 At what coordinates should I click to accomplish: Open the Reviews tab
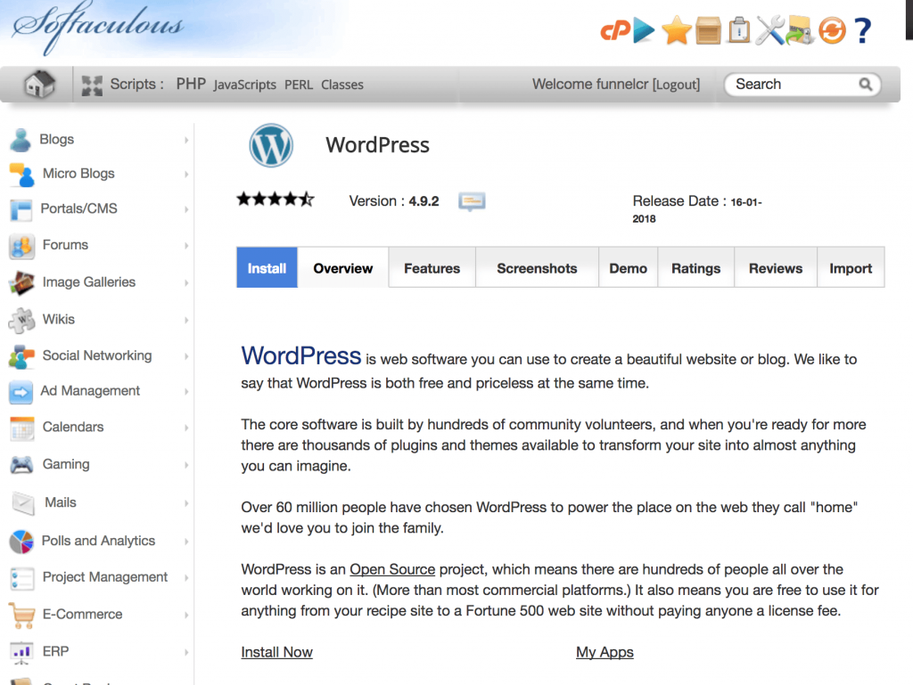776,268
